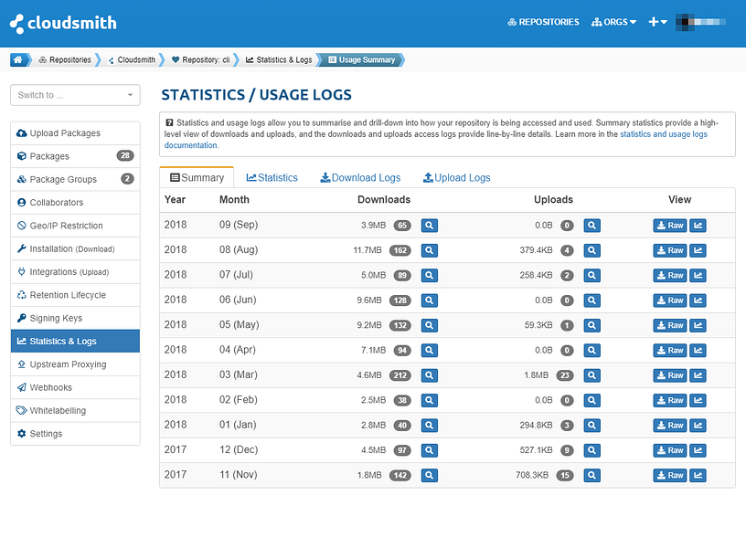The width and height of the screenshot is (746, 548).
Task: Search uploads for 12 (Dec) 2017
Action: pos(591,450)
